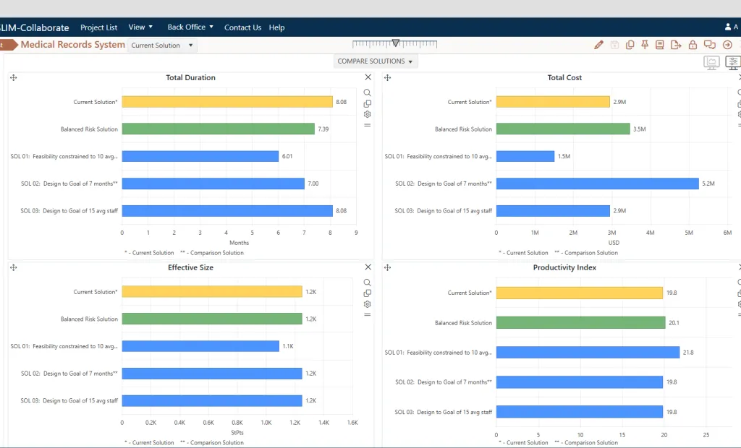Click the circled right-arrow icon
The image size is (741, 448).
tap(727, 45)
